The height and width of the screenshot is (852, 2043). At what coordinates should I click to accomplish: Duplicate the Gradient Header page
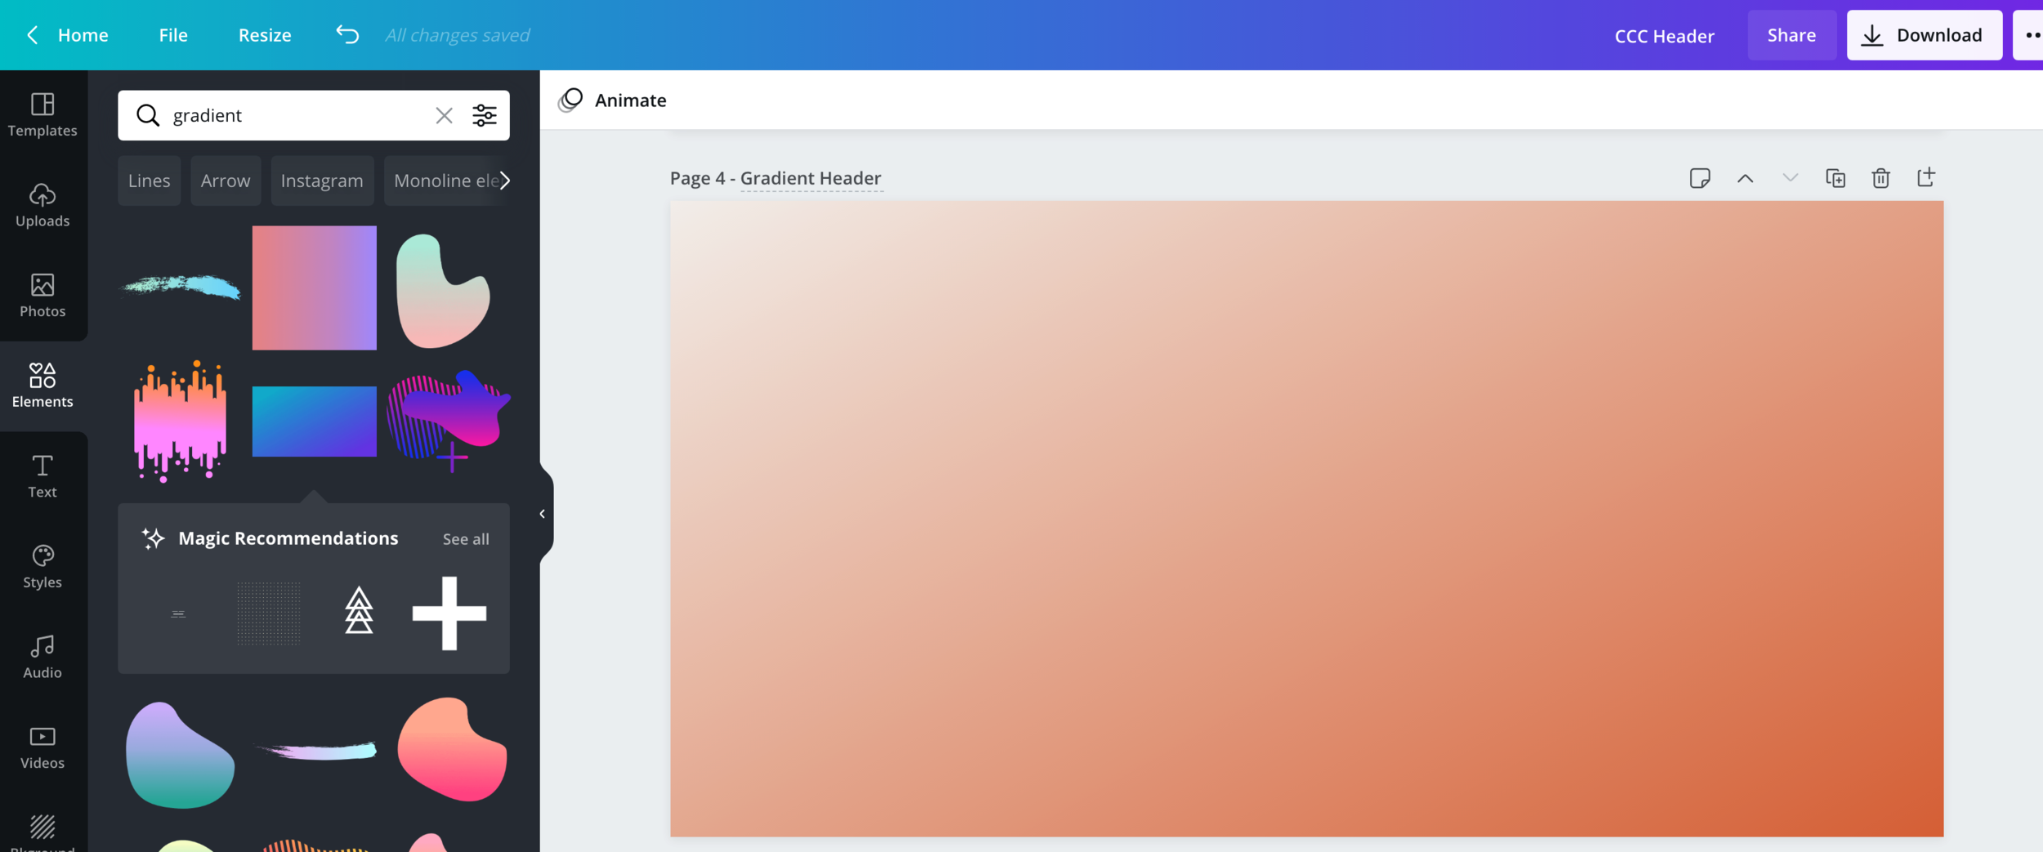(x=1835, y=178)
